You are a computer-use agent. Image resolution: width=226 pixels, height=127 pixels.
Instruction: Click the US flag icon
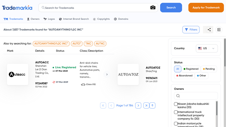pos(200,48)
